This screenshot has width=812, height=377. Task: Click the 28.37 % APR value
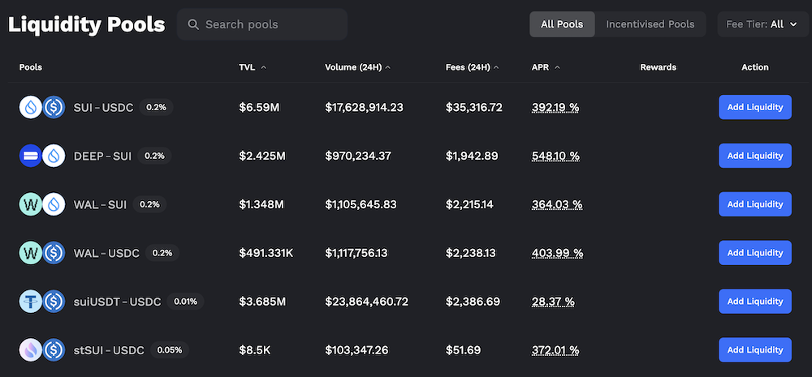tap(553, 301)
